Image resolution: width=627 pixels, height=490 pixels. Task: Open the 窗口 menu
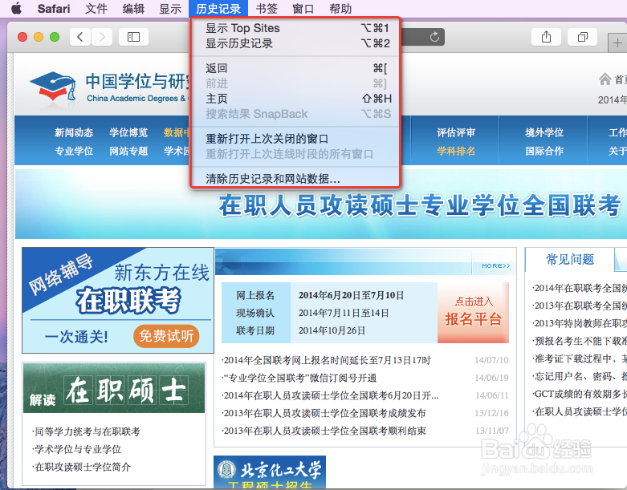[x=303, y=8]
